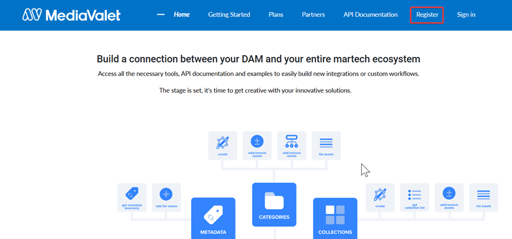
Task: Select the create tile beside Collections
Action: [x=380, y=197]
